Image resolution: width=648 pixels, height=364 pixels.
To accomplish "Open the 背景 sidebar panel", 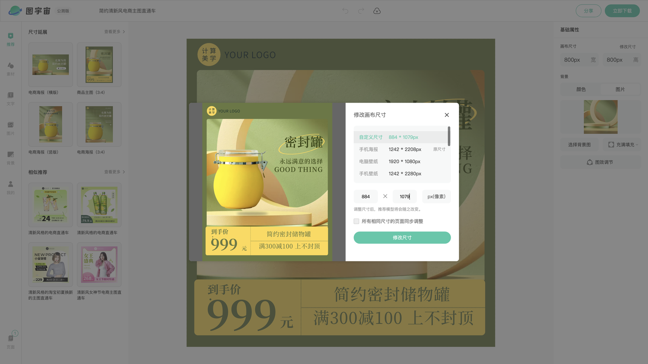I will pos(11,158).
